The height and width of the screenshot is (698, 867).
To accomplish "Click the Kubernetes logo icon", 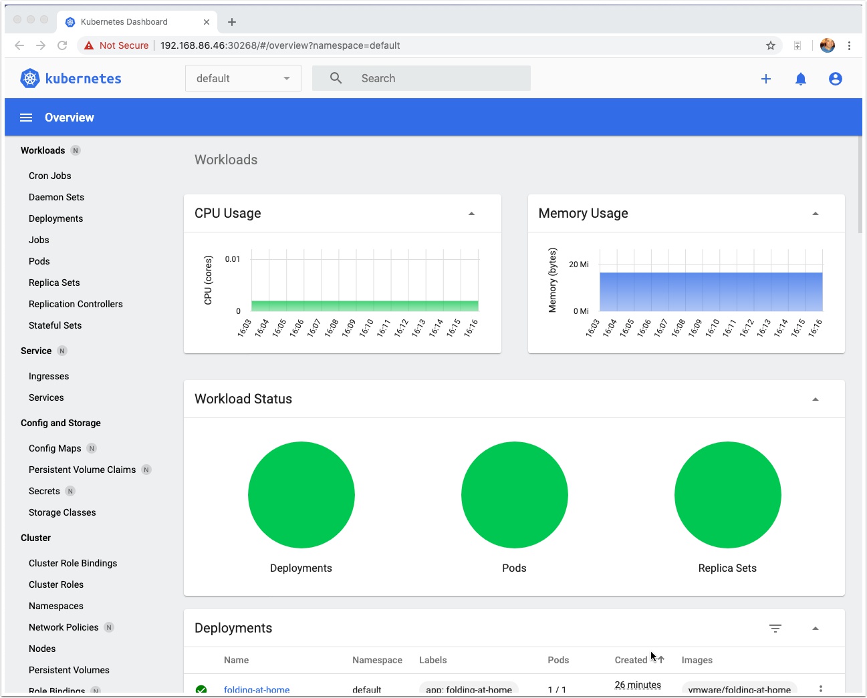I will tap(30, 79).
